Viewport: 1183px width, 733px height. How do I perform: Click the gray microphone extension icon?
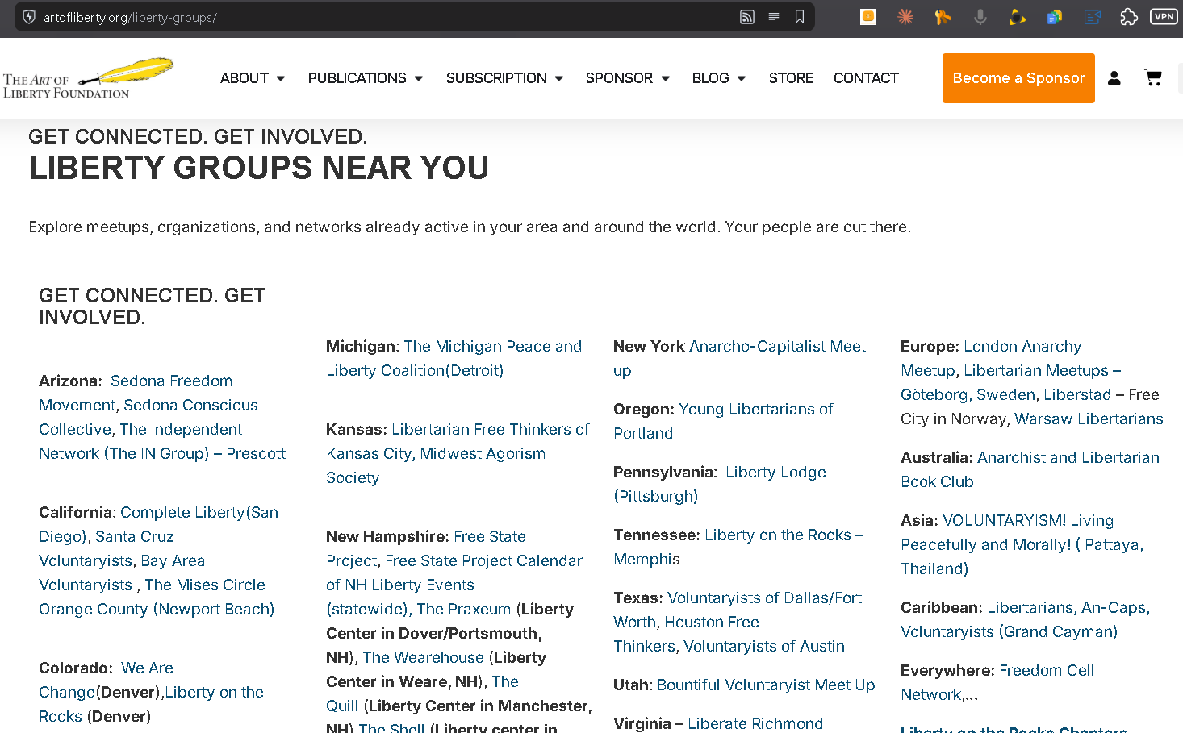click(980, 16)
